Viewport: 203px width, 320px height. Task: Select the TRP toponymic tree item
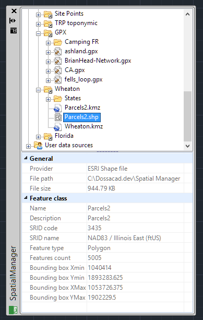click(76, 23)
